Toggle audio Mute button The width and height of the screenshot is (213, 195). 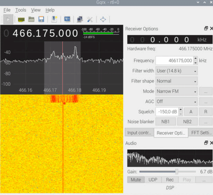click(136, 180)
